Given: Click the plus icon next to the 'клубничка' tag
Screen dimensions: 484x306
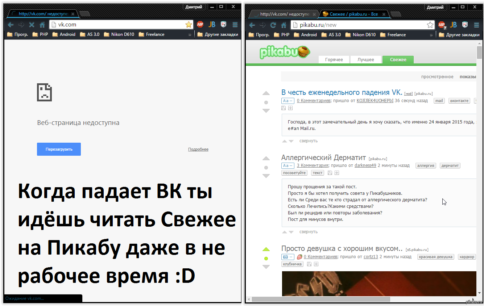Looking at the screenshot, I should (x=316, y=264).
